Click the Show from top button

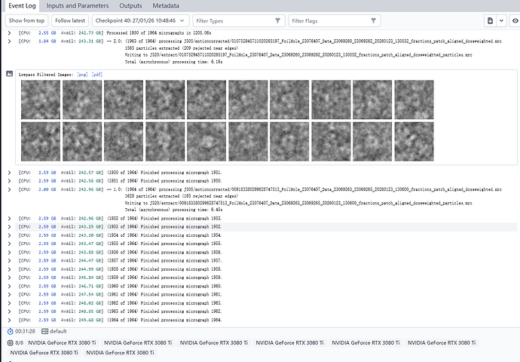pos(27,20)
